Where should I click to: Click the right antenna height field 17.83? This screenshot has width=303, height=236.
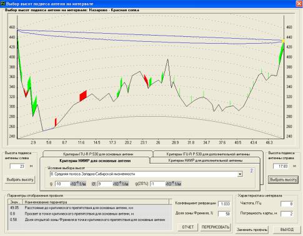click(x=281, y=166)
